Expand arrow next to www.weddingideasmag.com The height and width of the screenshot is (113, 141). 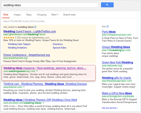coord(37,71)
